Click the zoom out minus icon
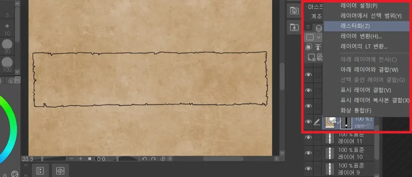Viewport: 412px width, 177px height. (71, 159)
